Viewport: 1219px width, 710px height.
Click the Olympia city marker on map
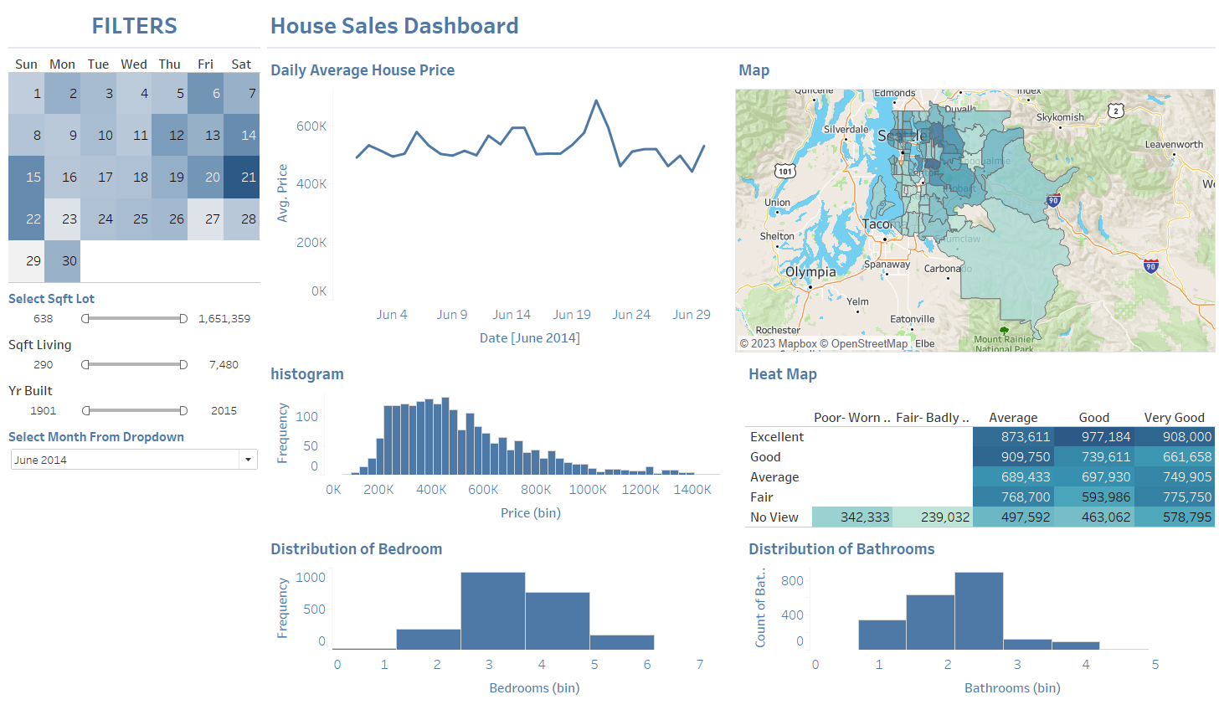(x=810, y=286)
